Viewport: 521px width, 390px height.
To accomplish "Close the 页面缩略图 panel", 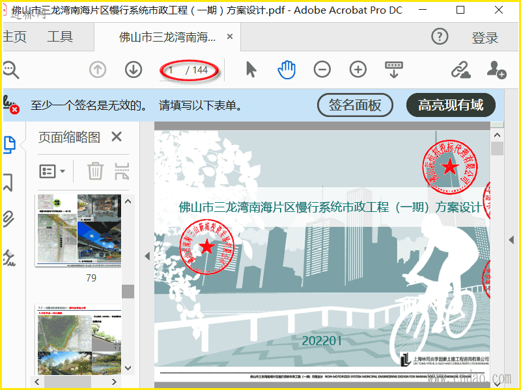I will pyautogui.click(x=117, y=136).
